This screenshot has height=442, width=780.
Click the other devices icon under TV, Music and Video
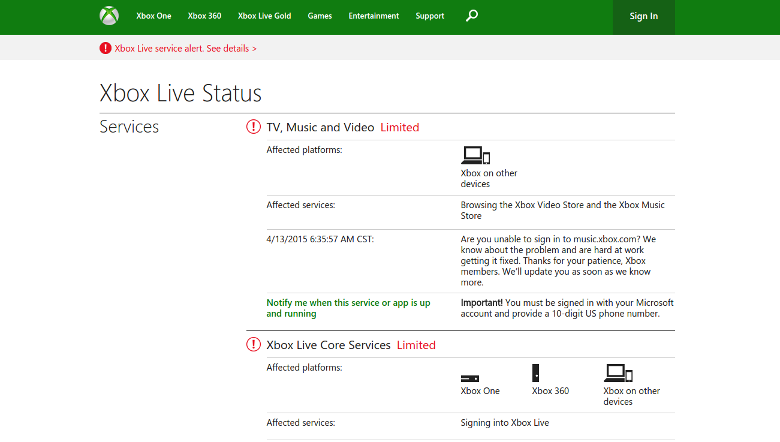point(475,155)
